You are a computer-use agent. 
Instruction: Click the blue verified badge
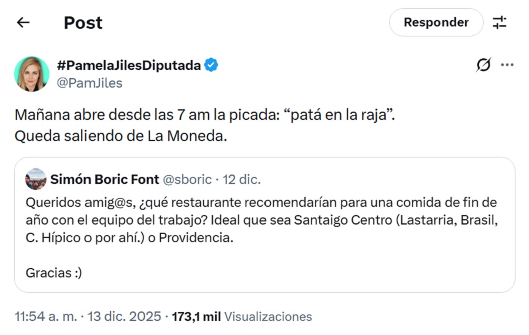point(212,65)
